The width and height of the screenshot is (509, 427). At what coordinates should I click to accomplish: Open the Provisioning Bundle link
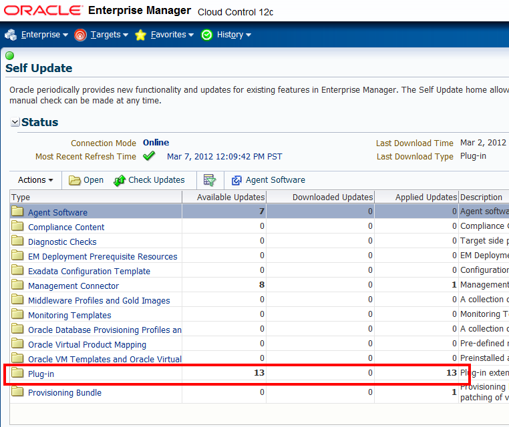pyautogui.click(x=65, y=392)
